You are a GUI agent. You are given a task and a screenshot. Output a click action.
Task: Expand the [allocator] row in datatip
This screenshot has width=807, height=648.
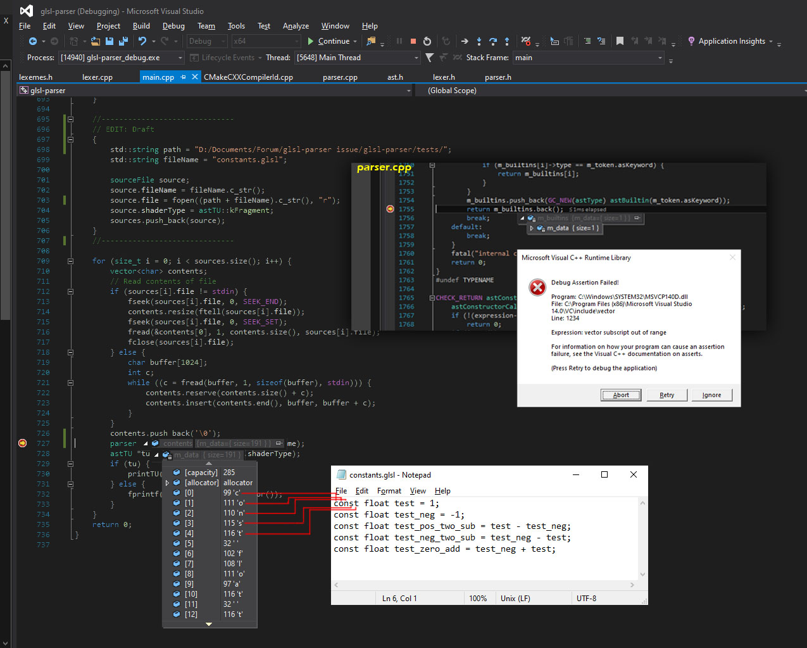[x=167, y=483]
